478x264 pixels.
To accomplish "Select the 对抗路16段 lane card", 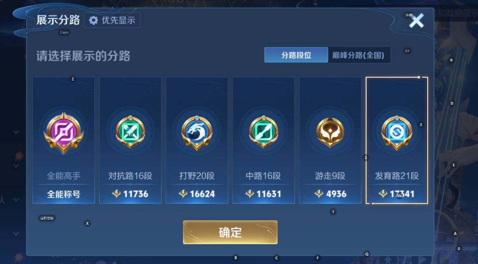I will coord(130,140).
